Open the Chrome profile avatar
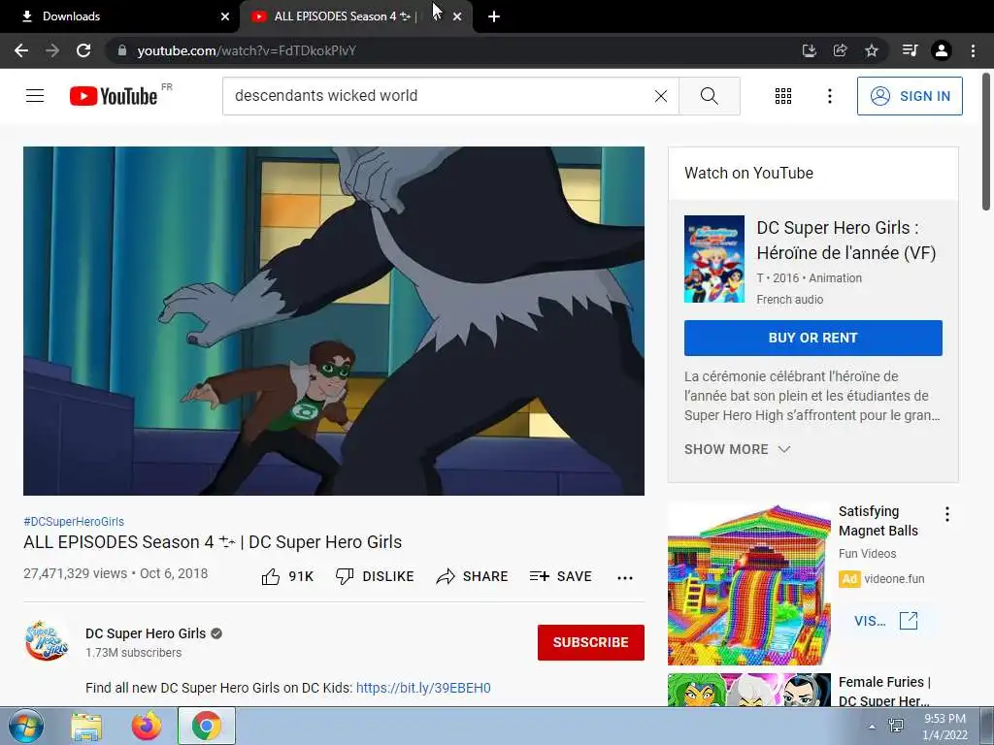 coord(942,50)
